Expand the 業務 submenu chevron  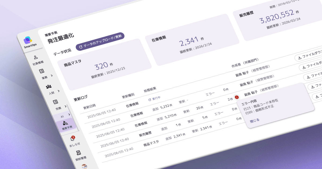pos(52,76)
